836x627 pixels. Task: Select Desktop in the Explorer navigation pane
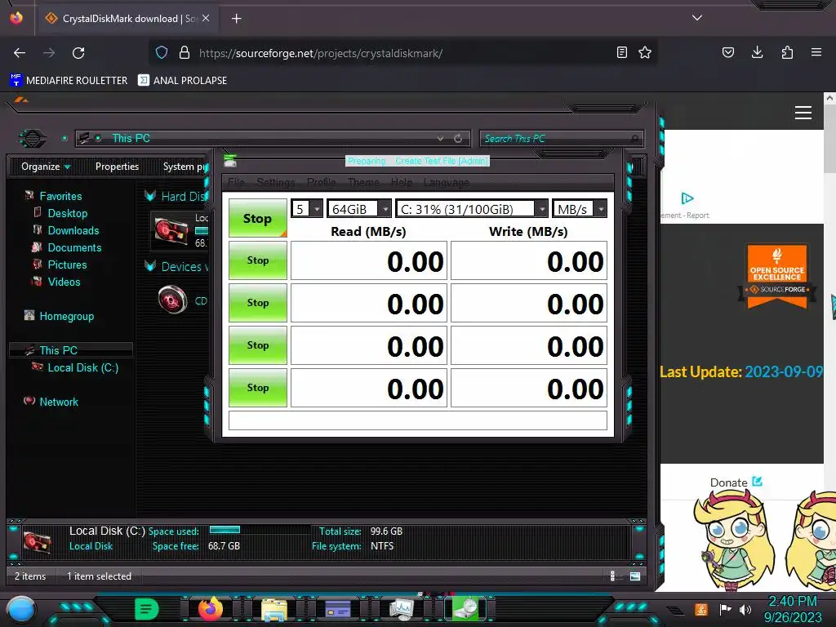[67, 213]
